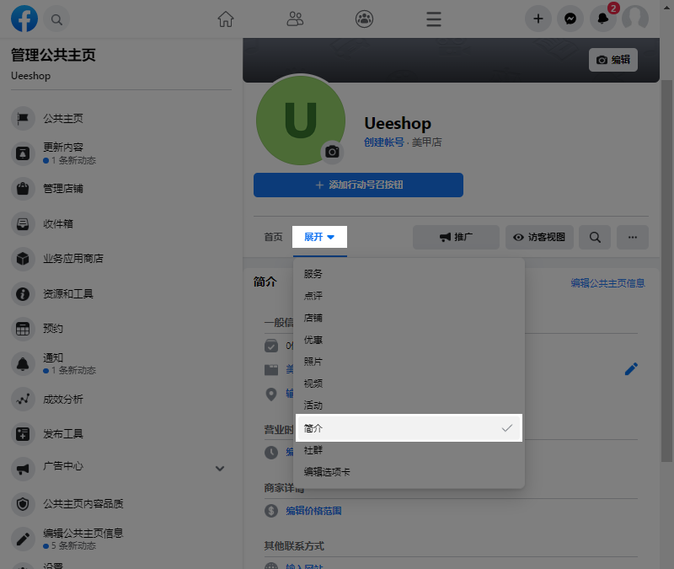Open Messenger from top bar
This screenshot has width=674, height=569.
click(x=570, y=19)
